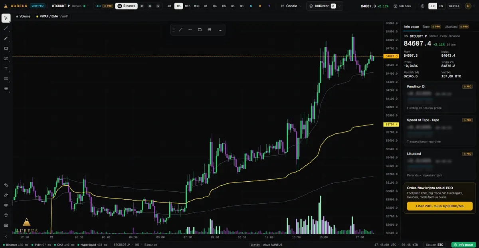Switch timeframe to H6
This screenshot has width=479, height=248.
click(x=224, y=6)
